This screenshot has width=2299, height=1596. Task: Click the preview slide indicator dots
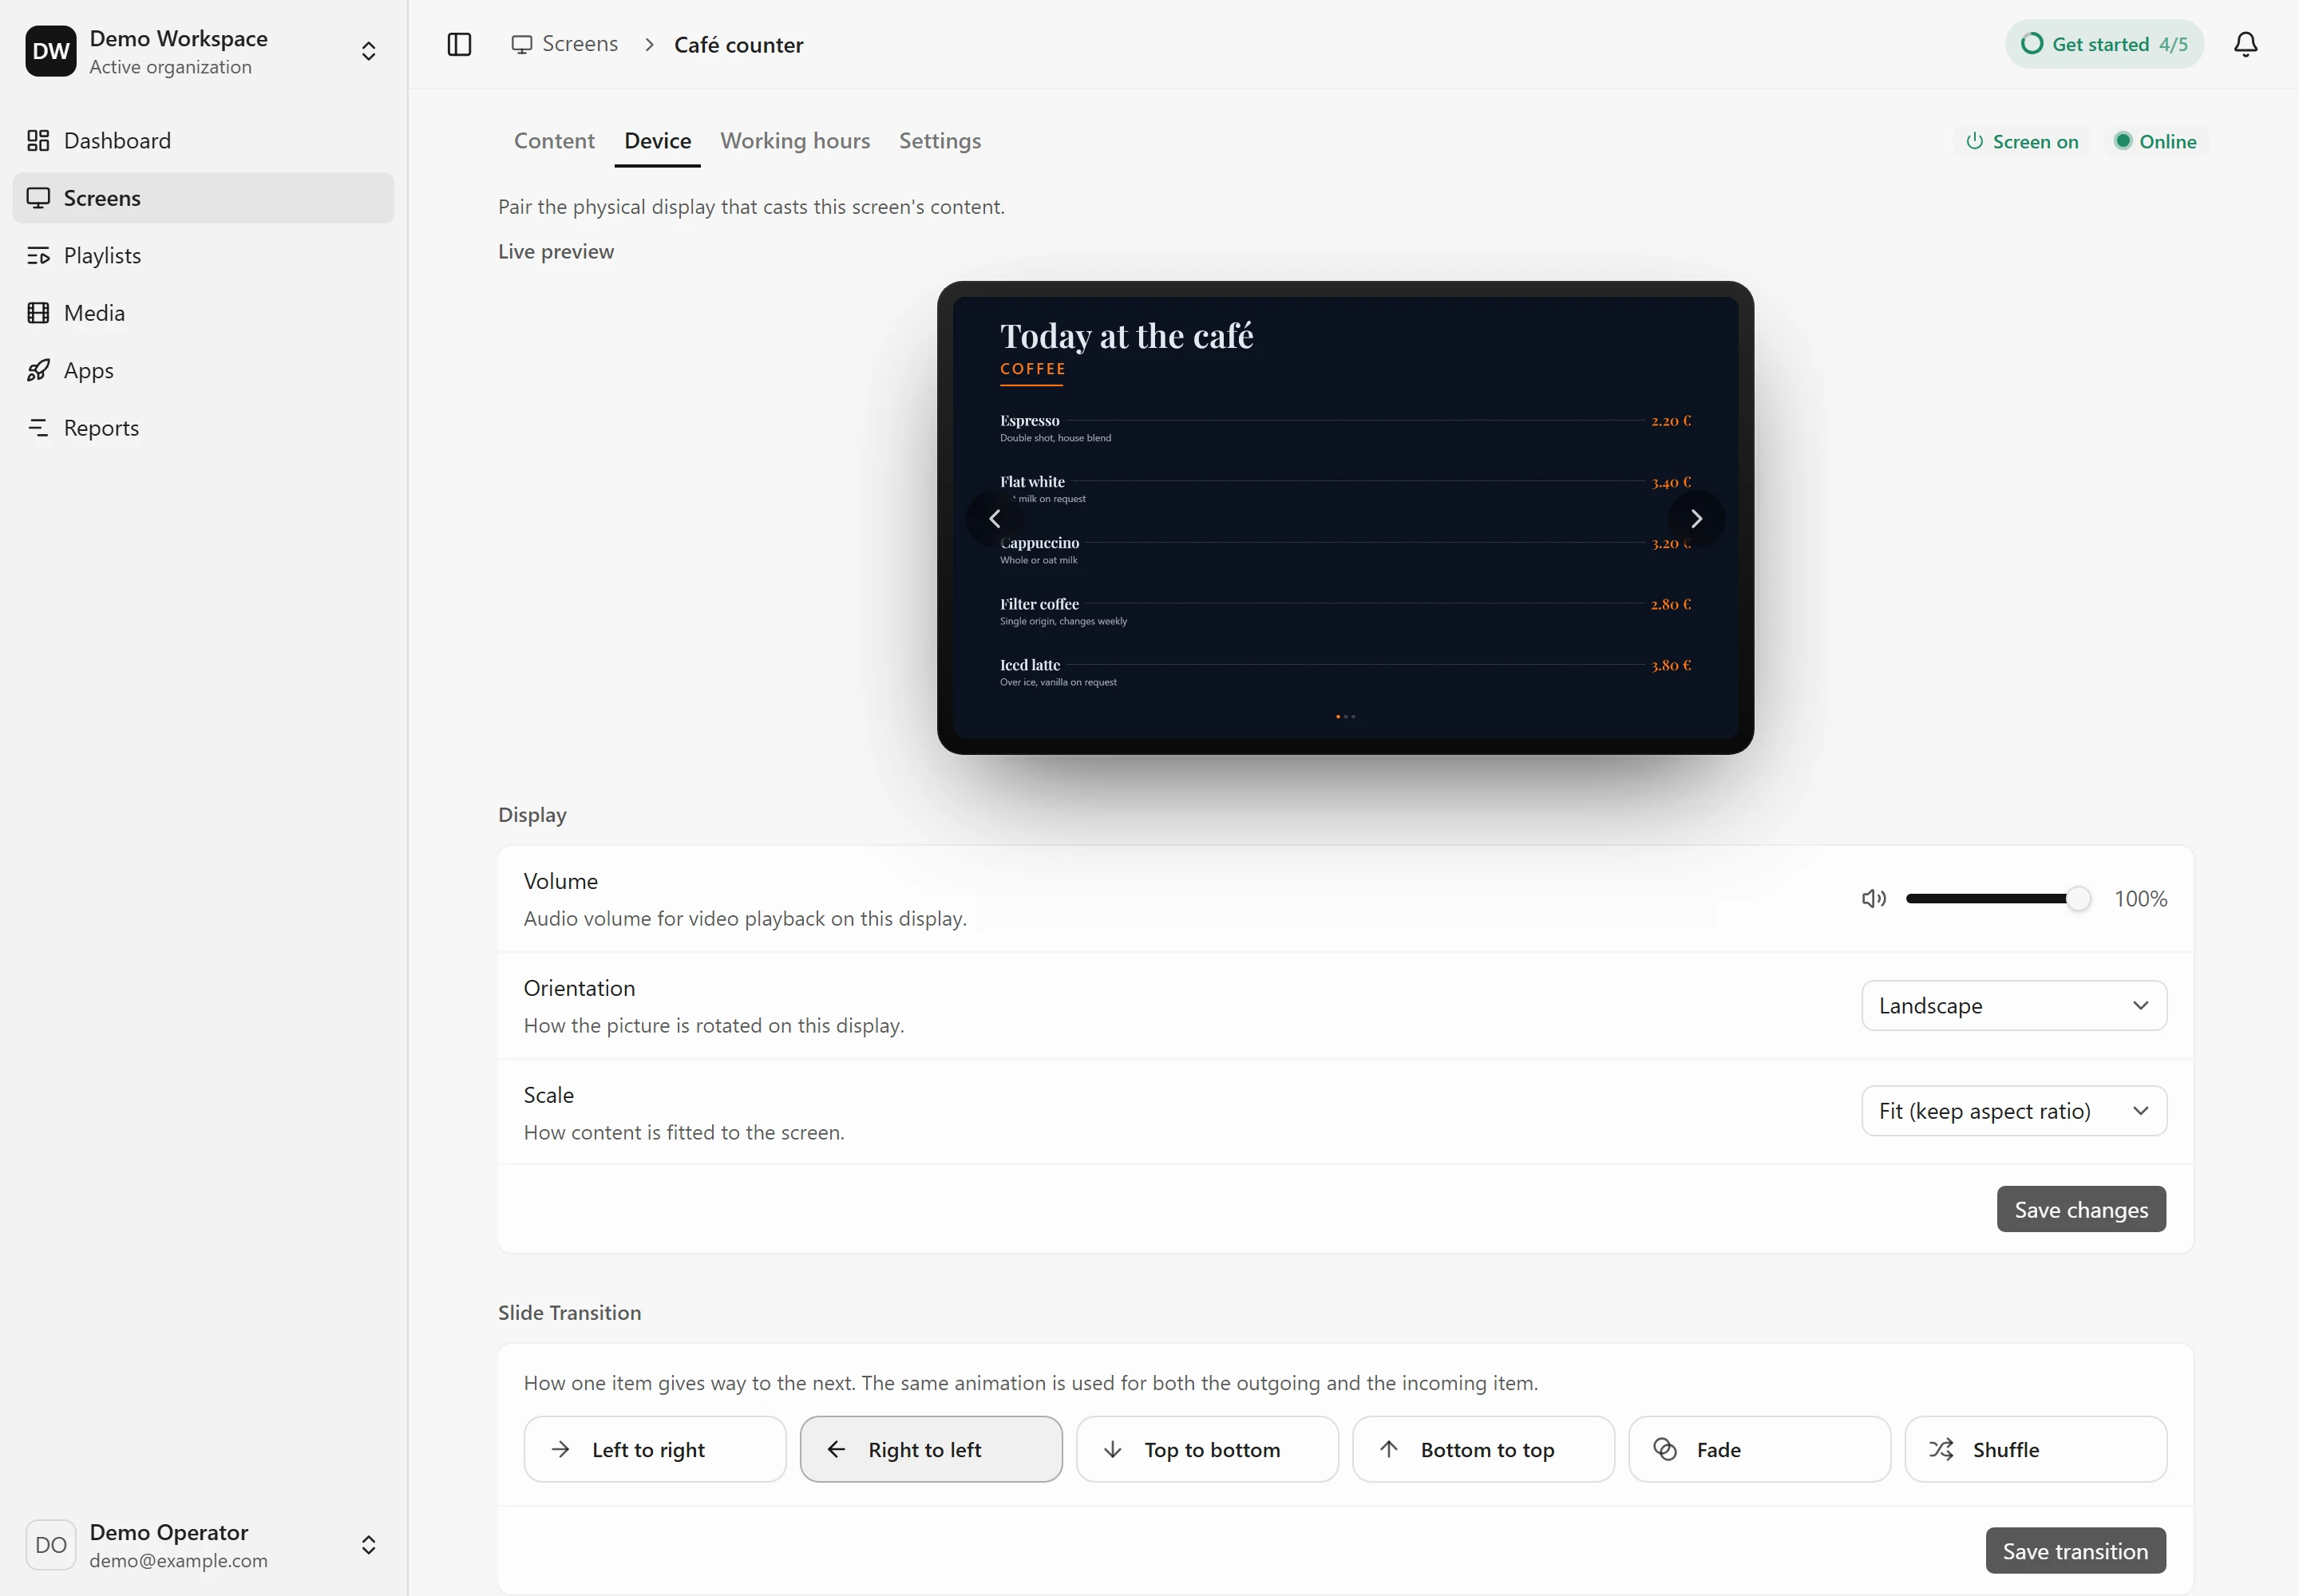point(1346,716)
